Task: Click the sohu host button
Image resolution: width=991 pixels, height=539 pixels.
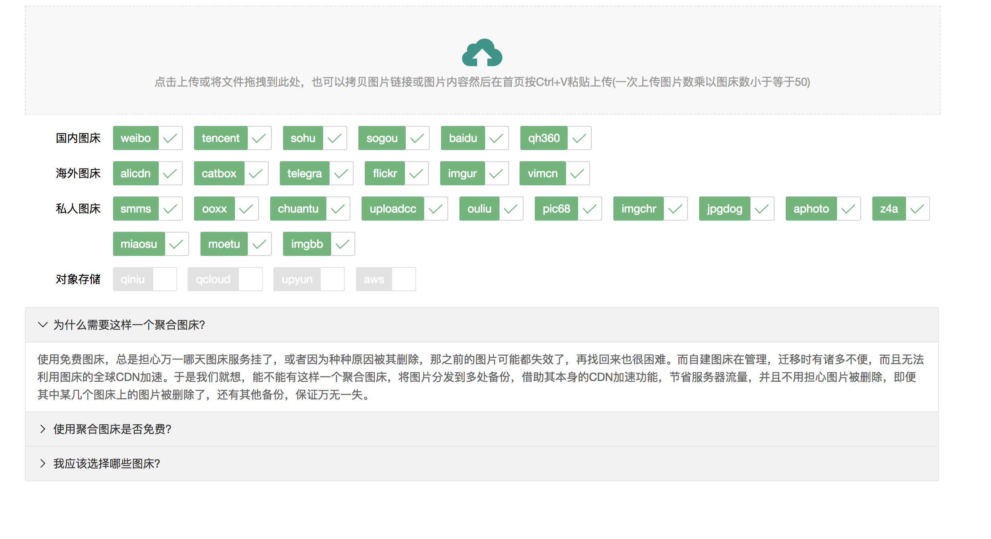Action: (x=303, y=138)
